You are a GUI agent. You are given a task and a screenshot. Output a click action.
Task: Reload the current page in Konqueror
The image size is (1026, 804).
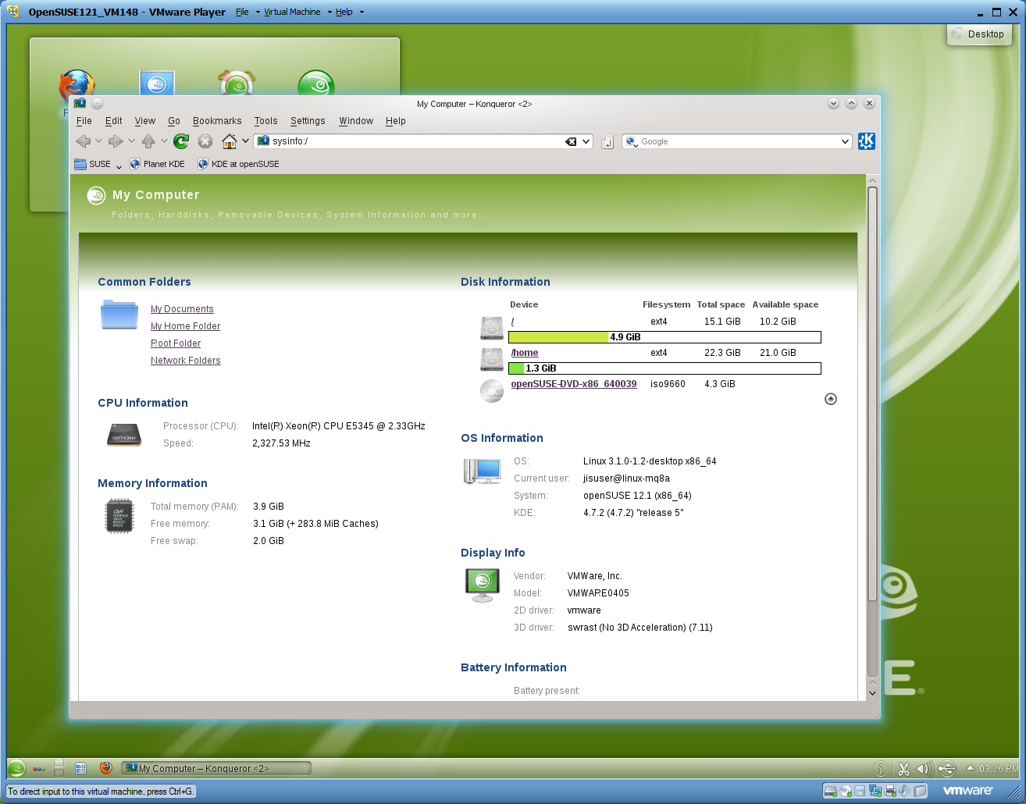coord(181,141)
